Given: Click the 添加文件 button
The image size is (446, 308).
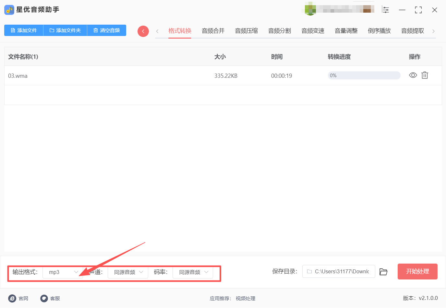Looking at the screenshot, I should coord(24,30).
